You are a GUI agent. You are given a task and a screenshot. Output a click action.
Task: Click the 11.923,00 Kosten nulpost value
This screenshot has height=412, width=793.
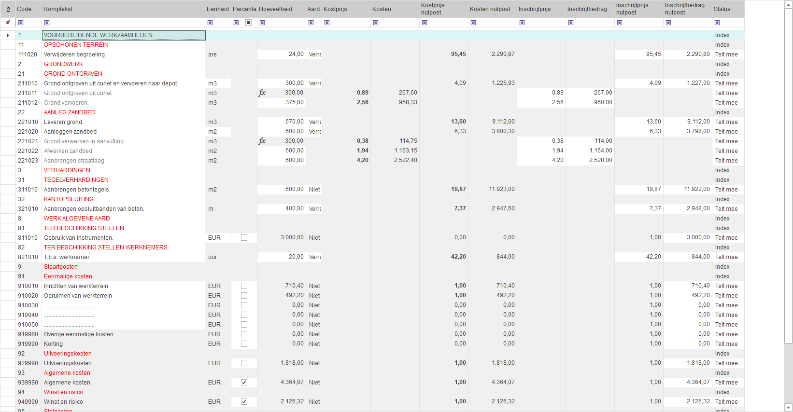[x=501, y=189]
